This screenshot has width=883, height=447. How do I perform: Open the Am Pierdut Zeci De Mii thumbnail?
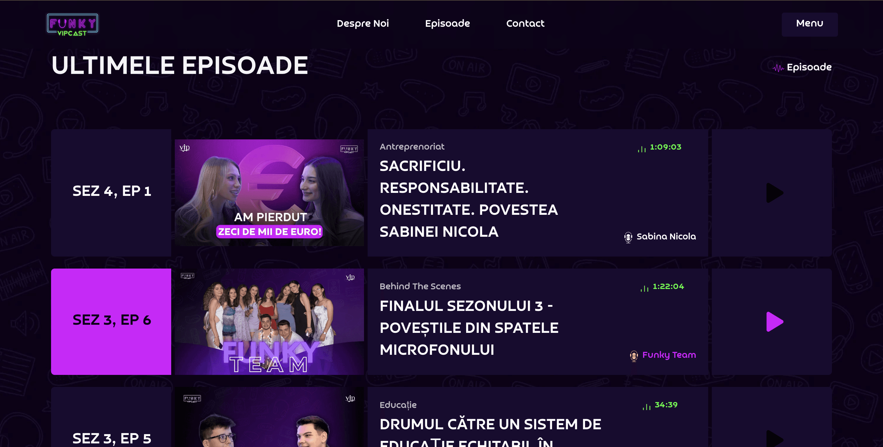[269, 192]
